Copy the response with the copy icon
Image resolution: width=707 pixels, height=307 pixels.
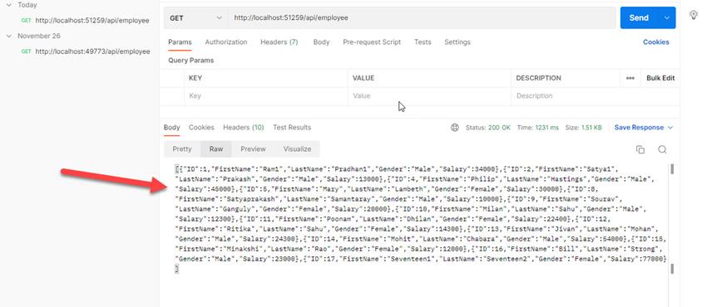[x=640, y=149]
